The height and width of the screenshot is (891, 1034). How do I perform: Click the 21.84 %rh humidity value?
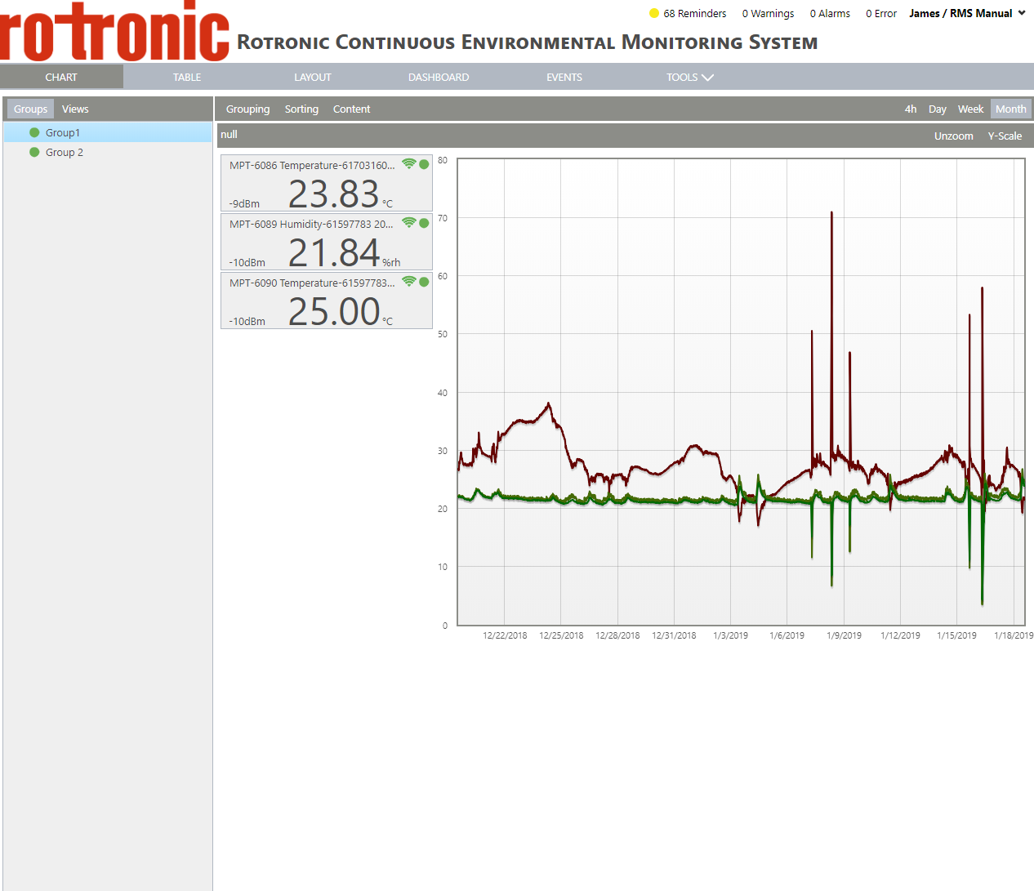point(334,253)
